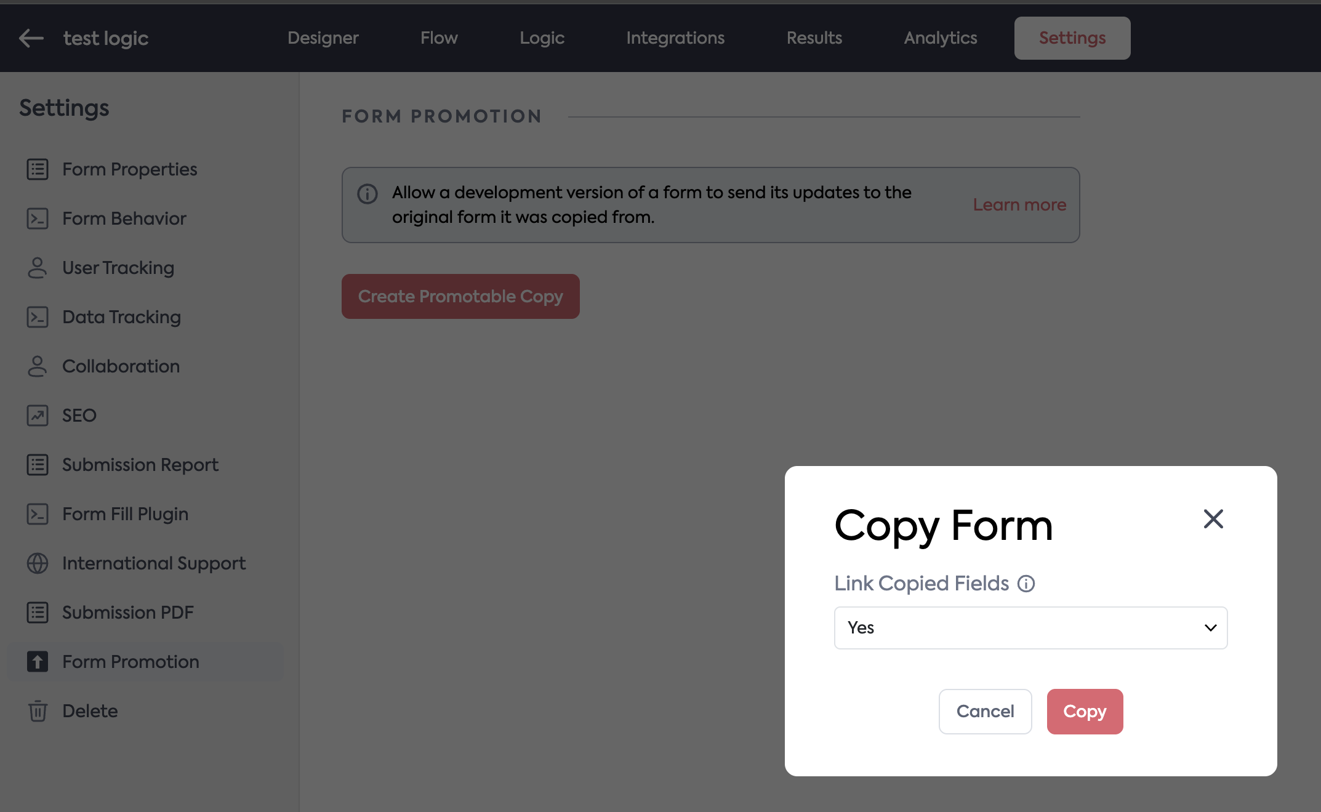1321x812 pixels.
Task: Click the Delete trash icon
Action: click(x=37, y=711)
